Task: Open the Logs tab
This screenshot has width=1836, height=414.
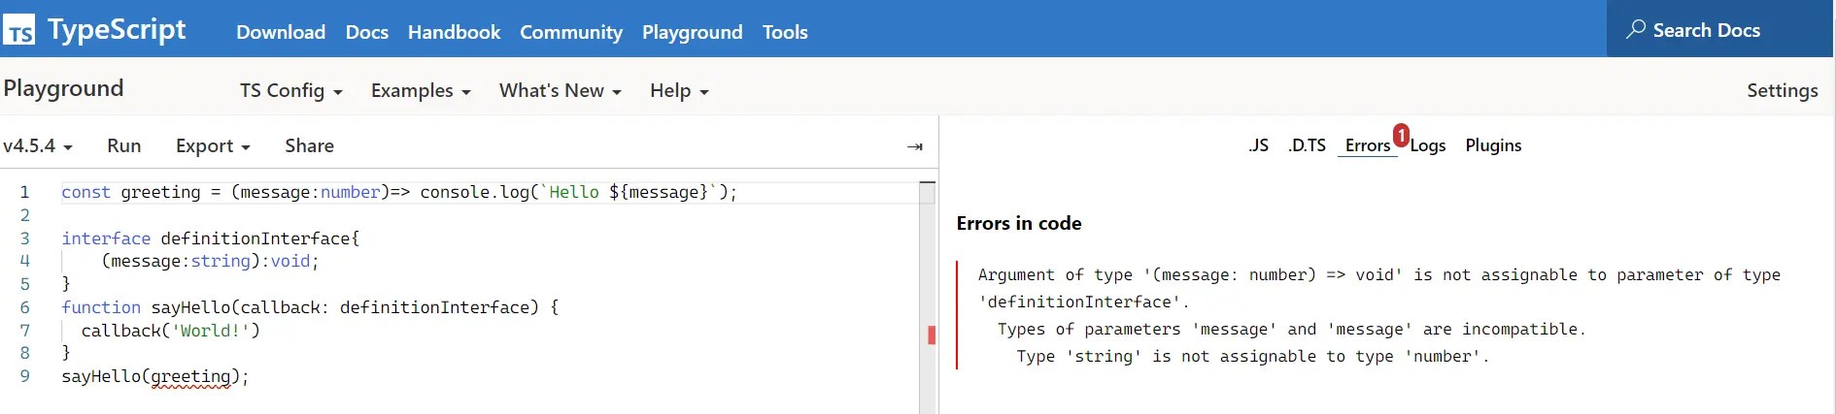Action: tap(1428, 146)
